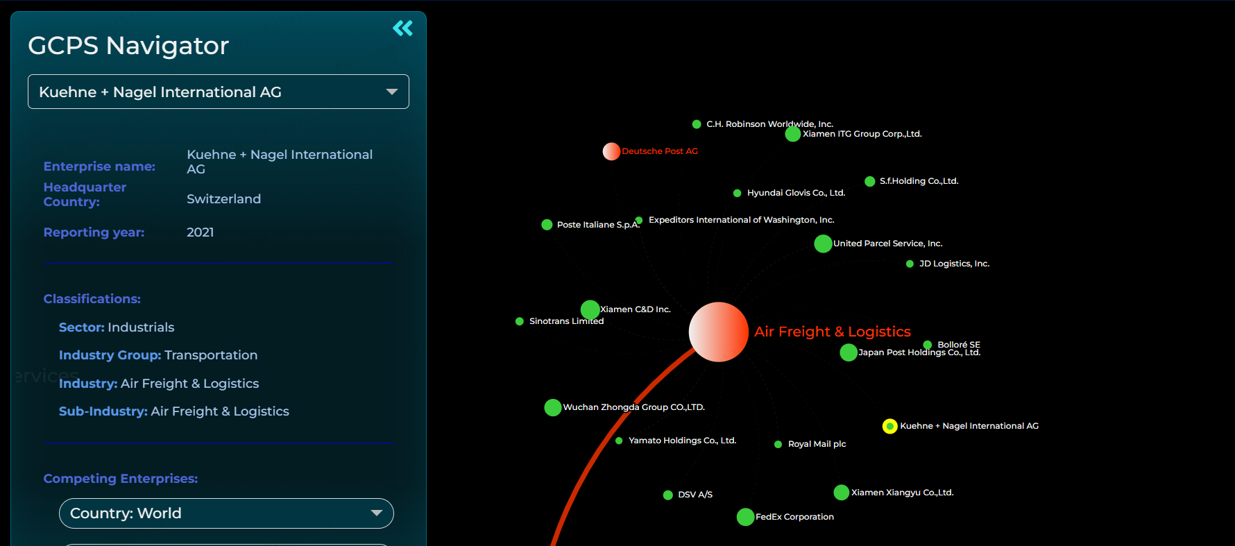
Task: Expand the Country: World dropdown
Action: (226, 513)
